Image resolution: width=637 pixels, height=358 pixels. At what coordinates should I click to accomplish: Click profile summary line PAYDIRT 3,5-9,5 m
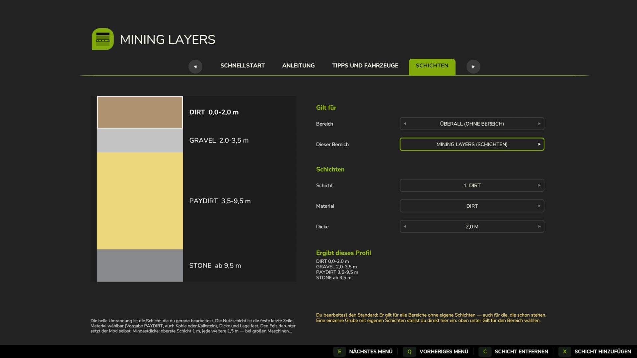coord(337,272)
